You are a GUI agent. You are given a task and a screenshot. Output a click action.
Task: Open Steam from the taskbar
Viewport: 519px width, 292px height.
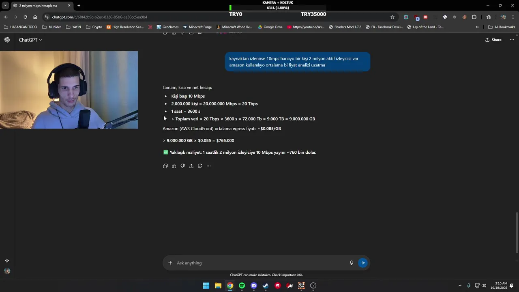point(266,286)
